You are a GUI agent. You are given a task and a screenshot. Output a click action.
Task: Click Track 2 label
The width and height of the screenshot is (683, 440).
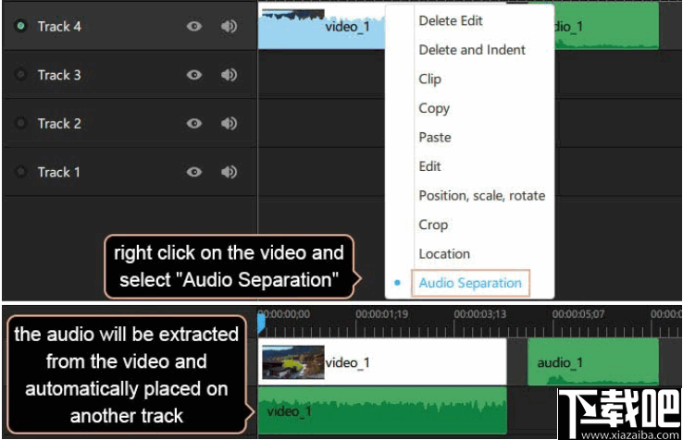coord(59,124)
